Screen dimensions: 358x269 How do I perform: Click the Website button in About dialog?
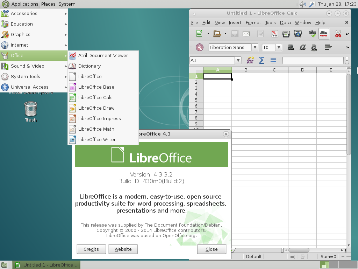(x=123, y=249)
